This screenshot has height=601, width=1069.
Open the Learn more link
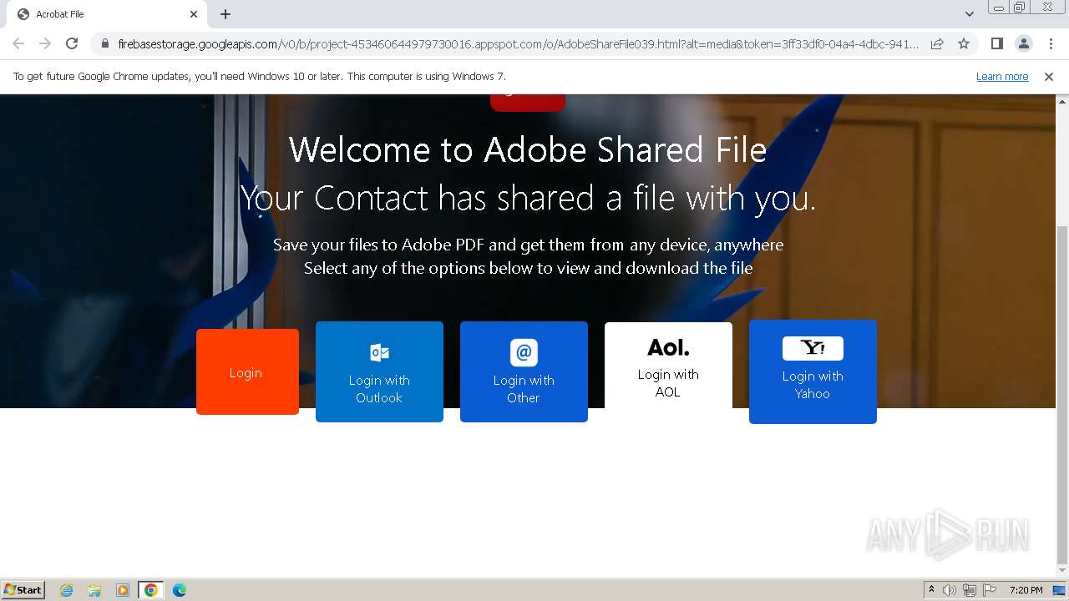click(1002, 77)
